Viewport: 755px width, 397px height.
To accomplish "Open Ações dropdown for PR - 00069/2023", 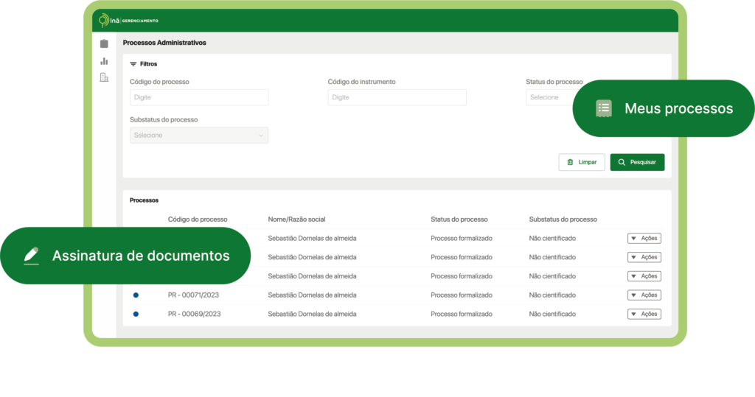I will tap(644, 314).
